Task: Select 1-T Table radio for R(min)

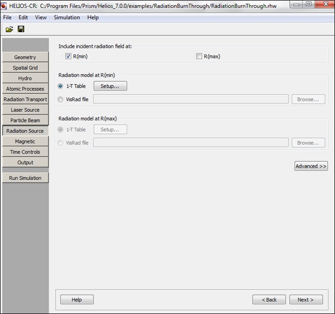Action: click(61, 86)
